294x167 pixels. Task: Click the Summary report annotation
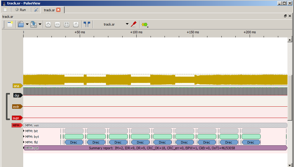[x=155, y=148]
